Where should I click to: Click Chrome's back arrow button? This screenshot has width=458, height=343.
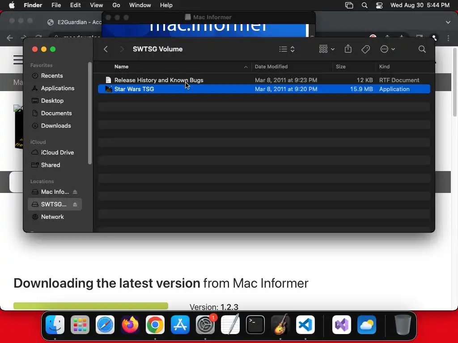pyautogui.click(x=10, y=38)
